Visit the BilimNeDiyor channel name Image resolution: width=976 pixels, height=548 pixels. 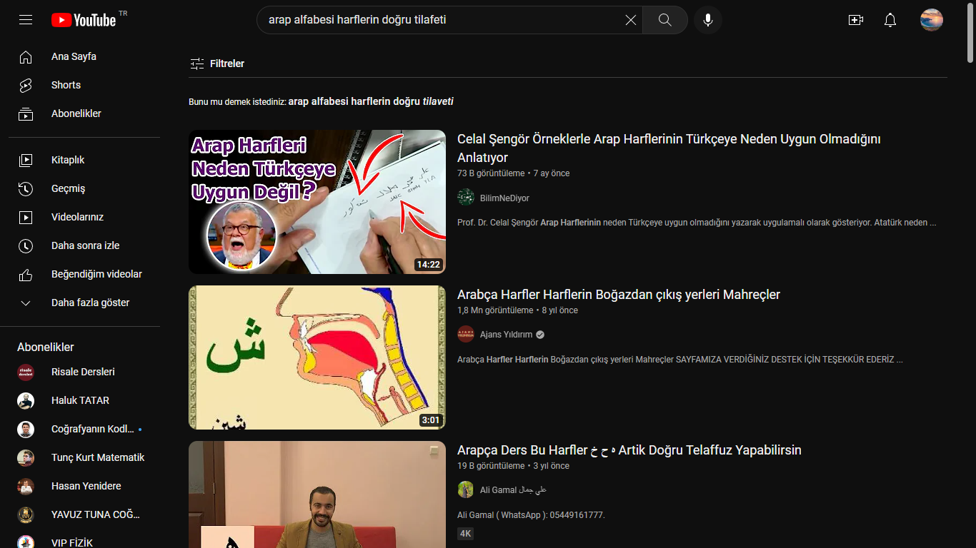tap(504, 198)
